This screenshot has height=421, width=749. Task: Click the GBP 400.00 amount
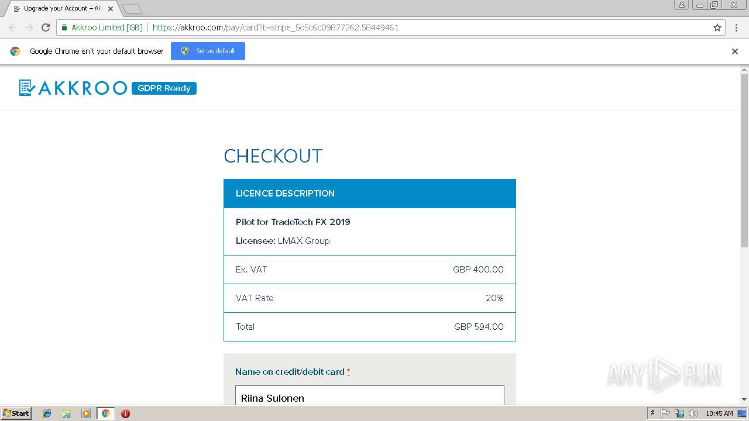pyautogui.click(x=478, y=270)
